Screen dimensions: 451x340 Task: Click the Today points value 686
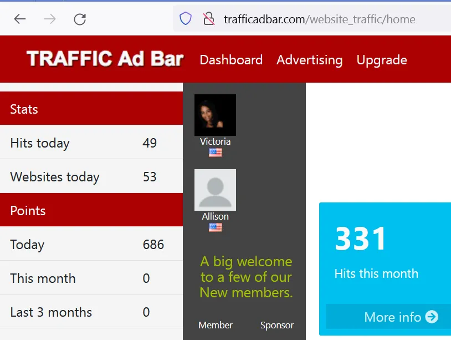click(153, 245)
